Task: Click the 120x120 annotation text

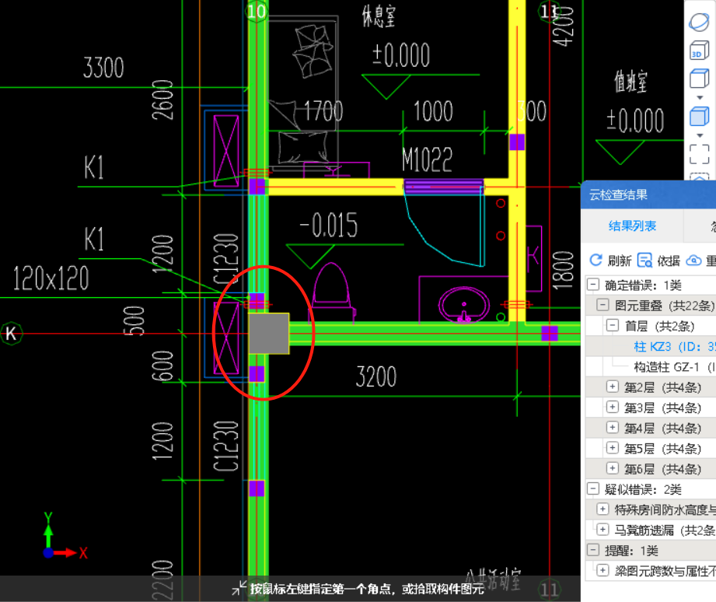Action: click(51, 278)
